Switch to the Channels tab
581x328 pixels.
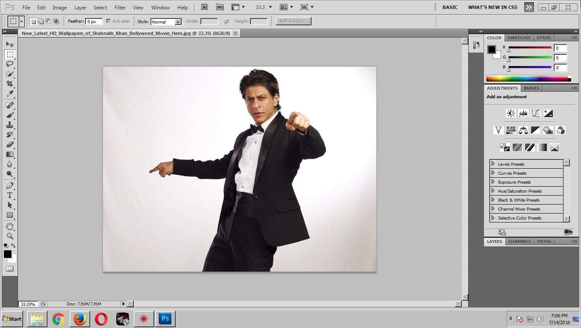[519, 241]
